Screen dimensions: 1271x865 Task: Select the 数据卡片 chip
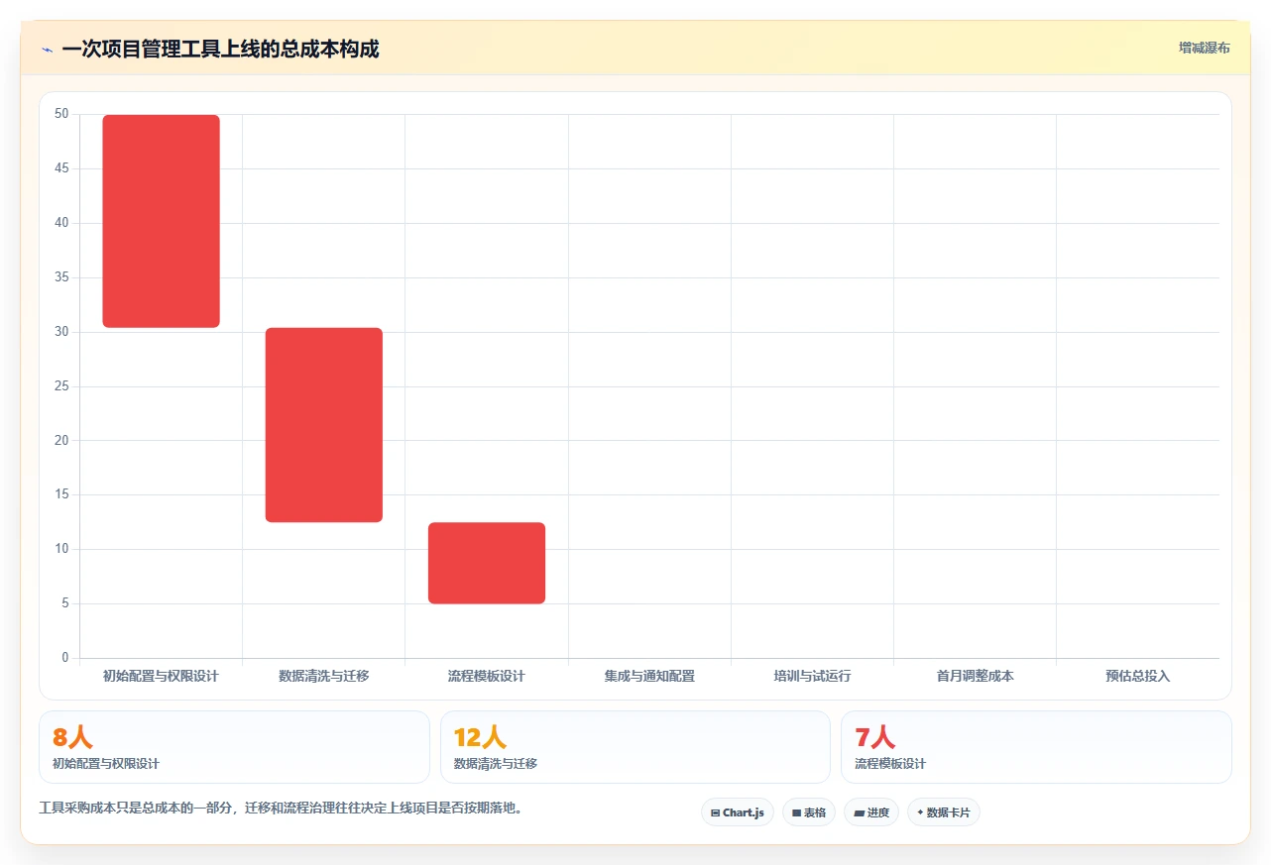[x=943, y=812]
